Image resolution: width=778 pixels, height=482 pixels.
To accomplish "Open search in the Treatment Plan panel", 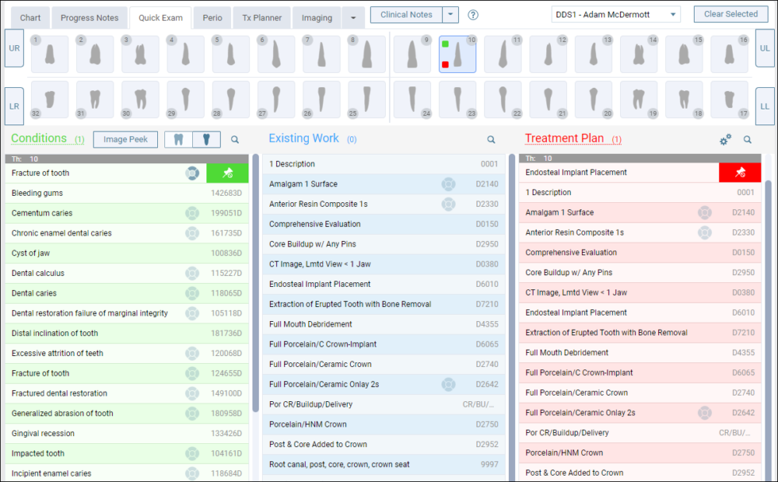I will tap(747, 139).
